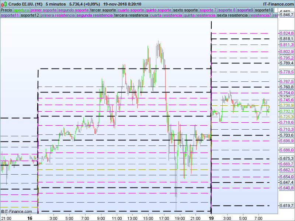Open the primer soporte indicator label
The width and height of the screenshot is (295, 221).
coord(44,10)
